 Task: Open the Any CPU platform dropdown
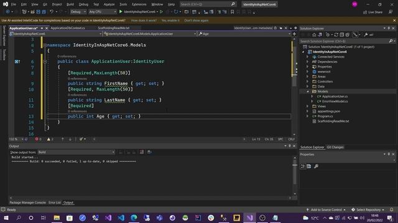point(103,12)
